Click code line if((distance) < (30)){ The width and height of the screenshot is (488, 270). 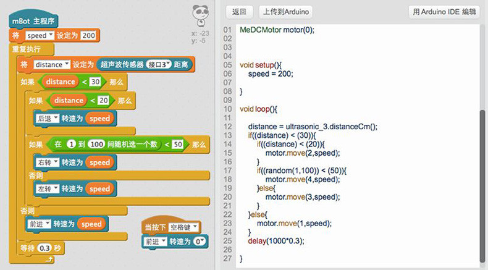point(282,135)
